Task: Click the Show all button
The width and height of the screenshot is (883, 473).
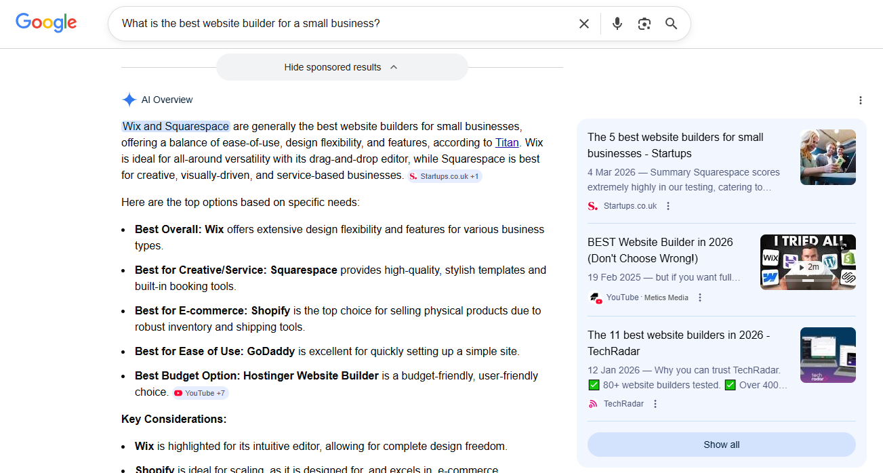Action: coord(720,445)
